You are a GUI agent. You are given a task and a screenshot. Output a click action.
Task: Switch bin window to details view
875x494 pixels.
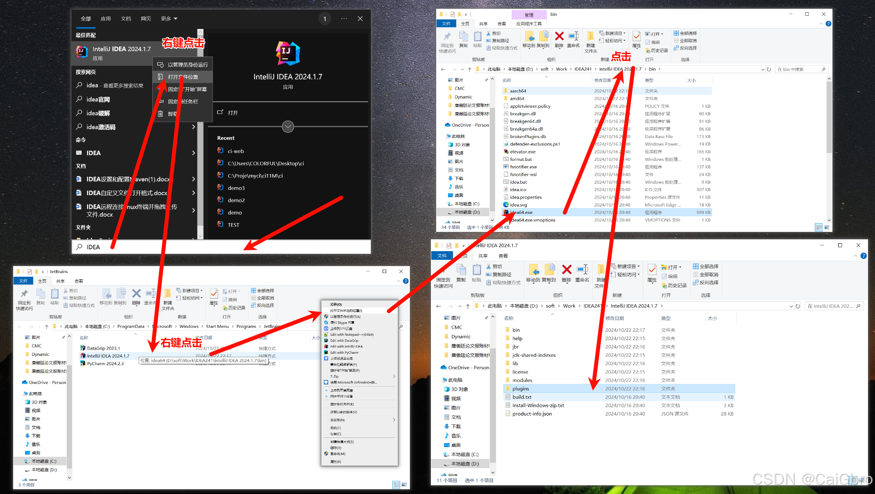[x=819, y=227]
